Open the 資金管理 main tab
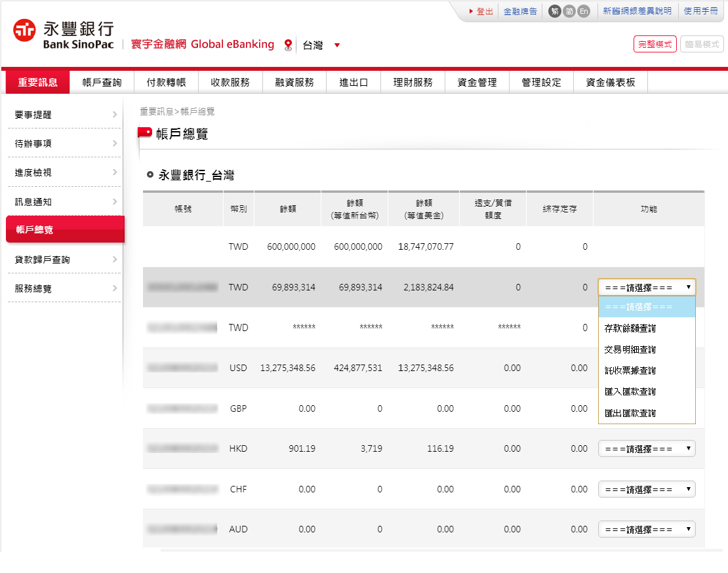The width and height of the screenshot is (728, 573). click(477, 83)
